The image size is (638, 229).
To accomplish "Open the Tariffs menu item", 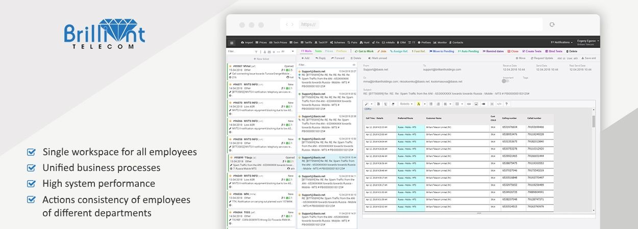I will click(307, 43).
